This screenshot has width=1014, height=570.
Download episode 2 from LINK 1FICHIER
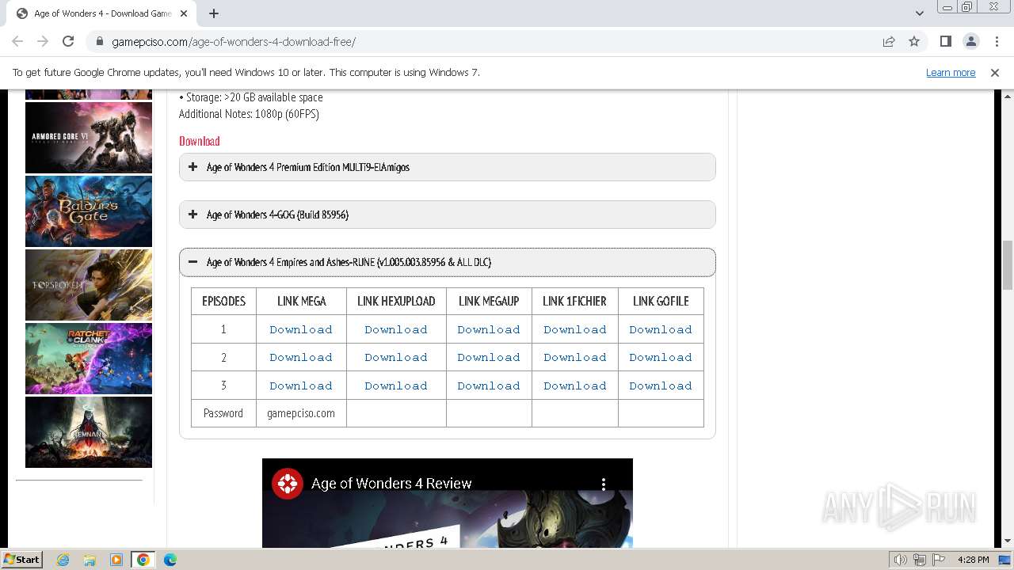click(575, 357)
